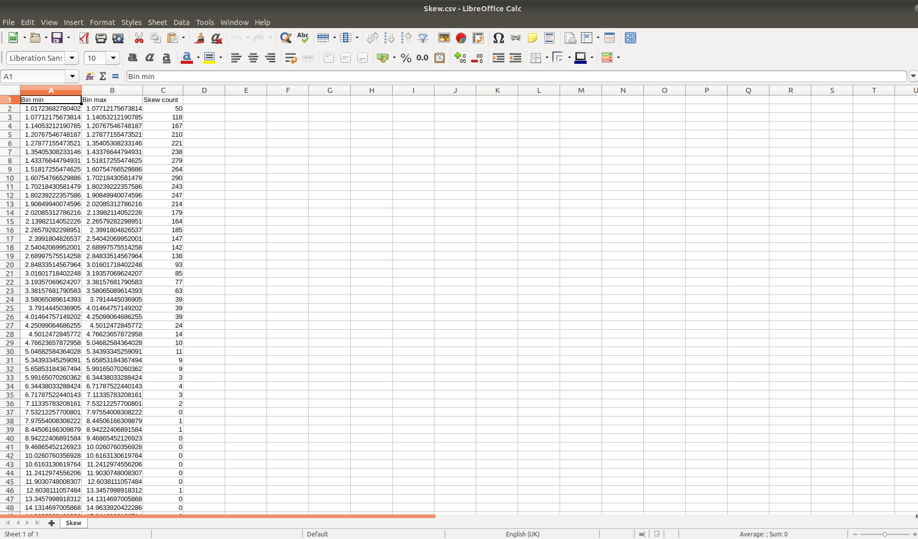Click the Open folder icon
The image size is (918, 539).
[35, 38]
